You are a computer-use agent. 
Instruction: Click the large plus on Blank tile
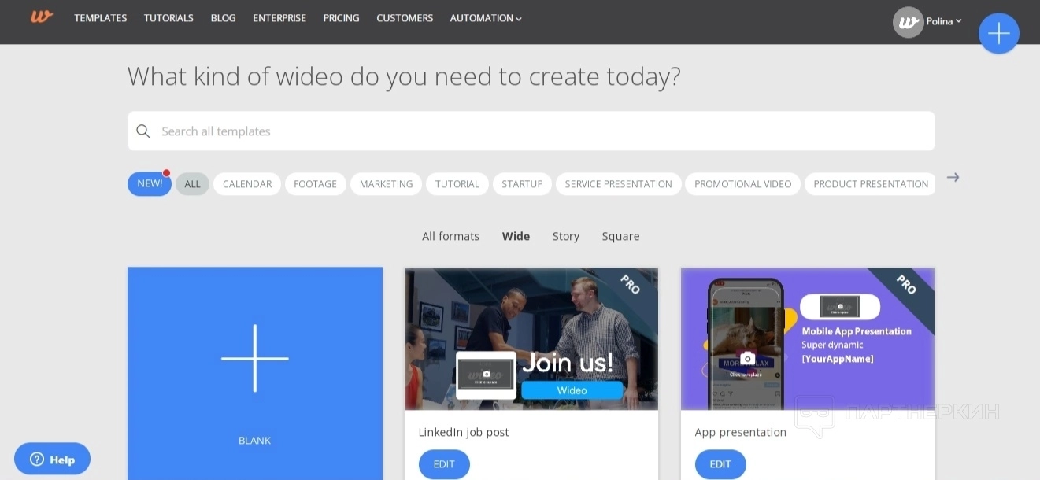[x=254, y=358]
